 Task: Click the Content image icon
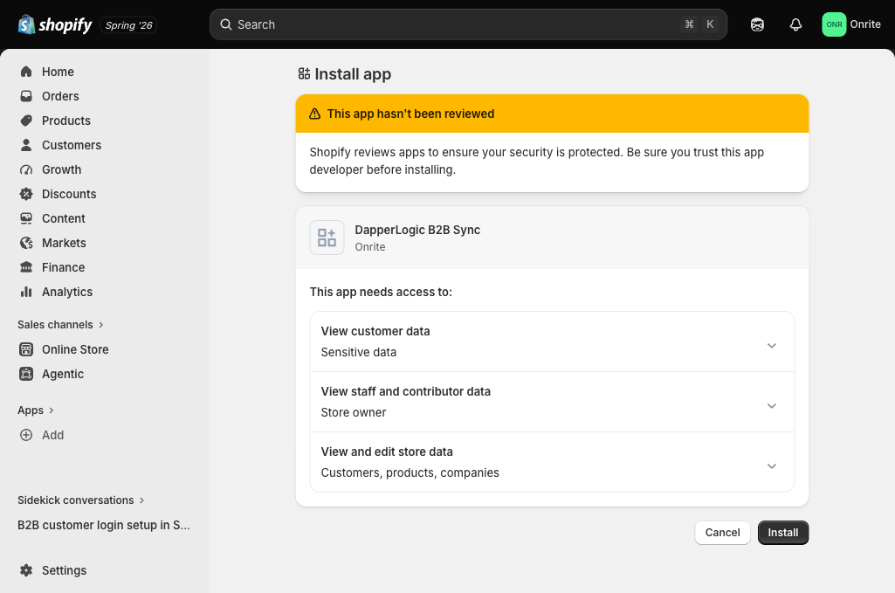click(26, 218)
